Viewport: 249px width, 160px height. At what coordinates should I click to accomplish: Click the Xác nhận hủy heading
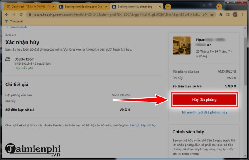[22, 42]
